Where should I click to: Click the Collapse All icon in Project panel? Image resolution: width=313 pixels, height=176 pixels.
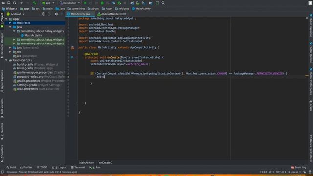(x=49, y=14)
